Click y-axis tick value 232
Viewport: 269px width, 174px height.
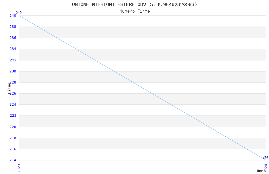pyautogui.click(x=13, y=60)
